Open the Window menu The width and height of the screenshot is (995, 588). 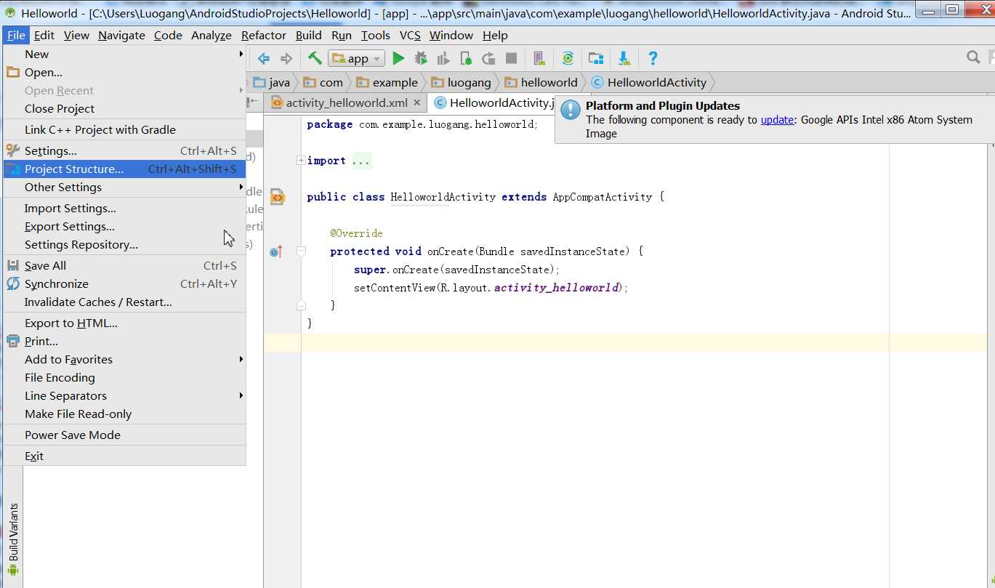click(x=451, y=35)
